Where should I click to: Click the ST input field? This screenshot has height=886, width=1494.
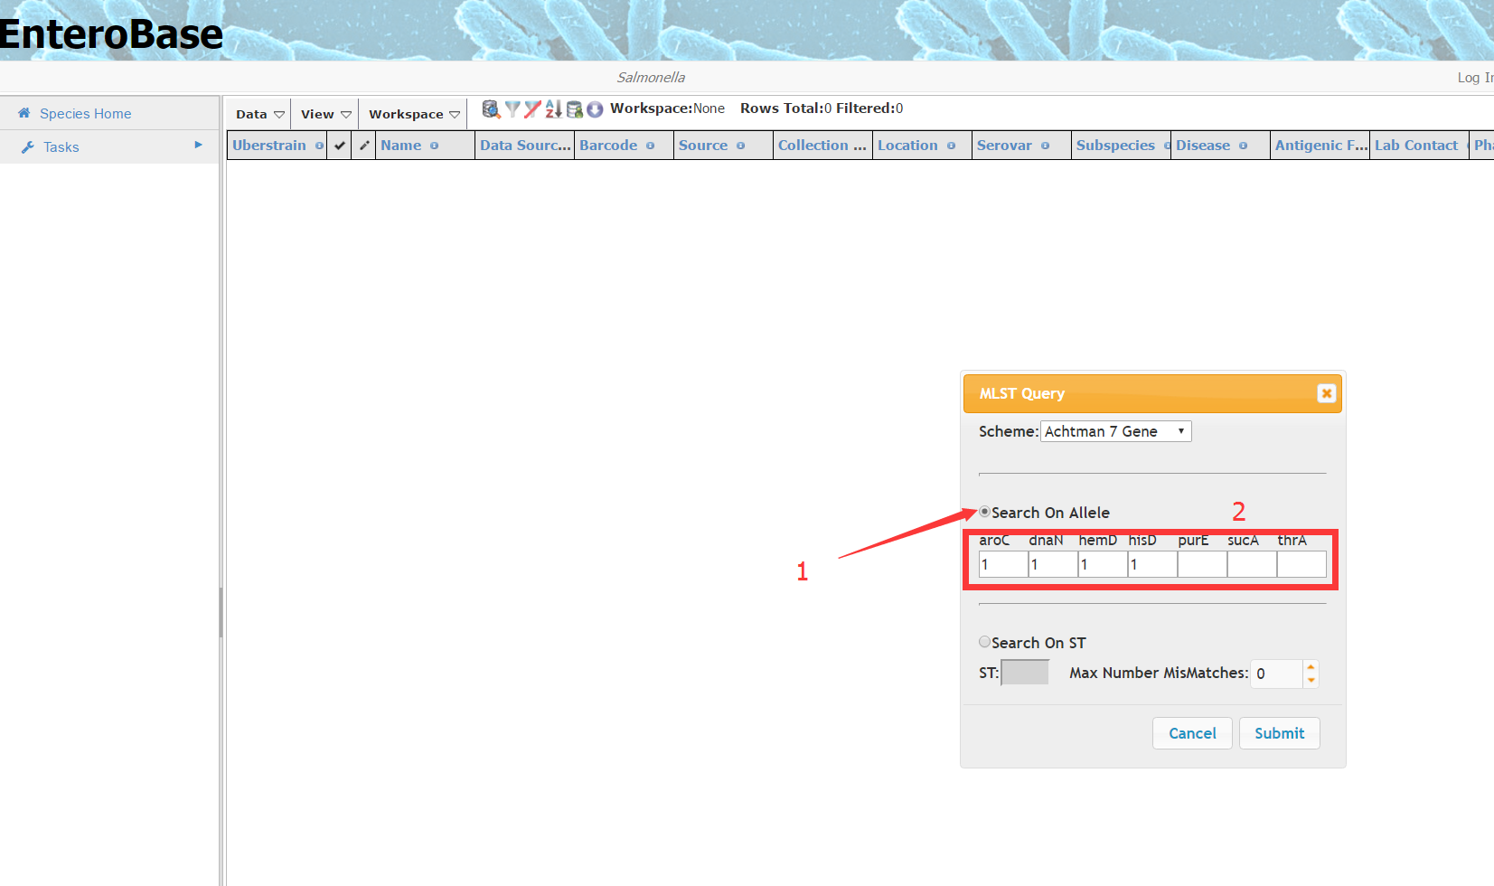point(1025,673)
